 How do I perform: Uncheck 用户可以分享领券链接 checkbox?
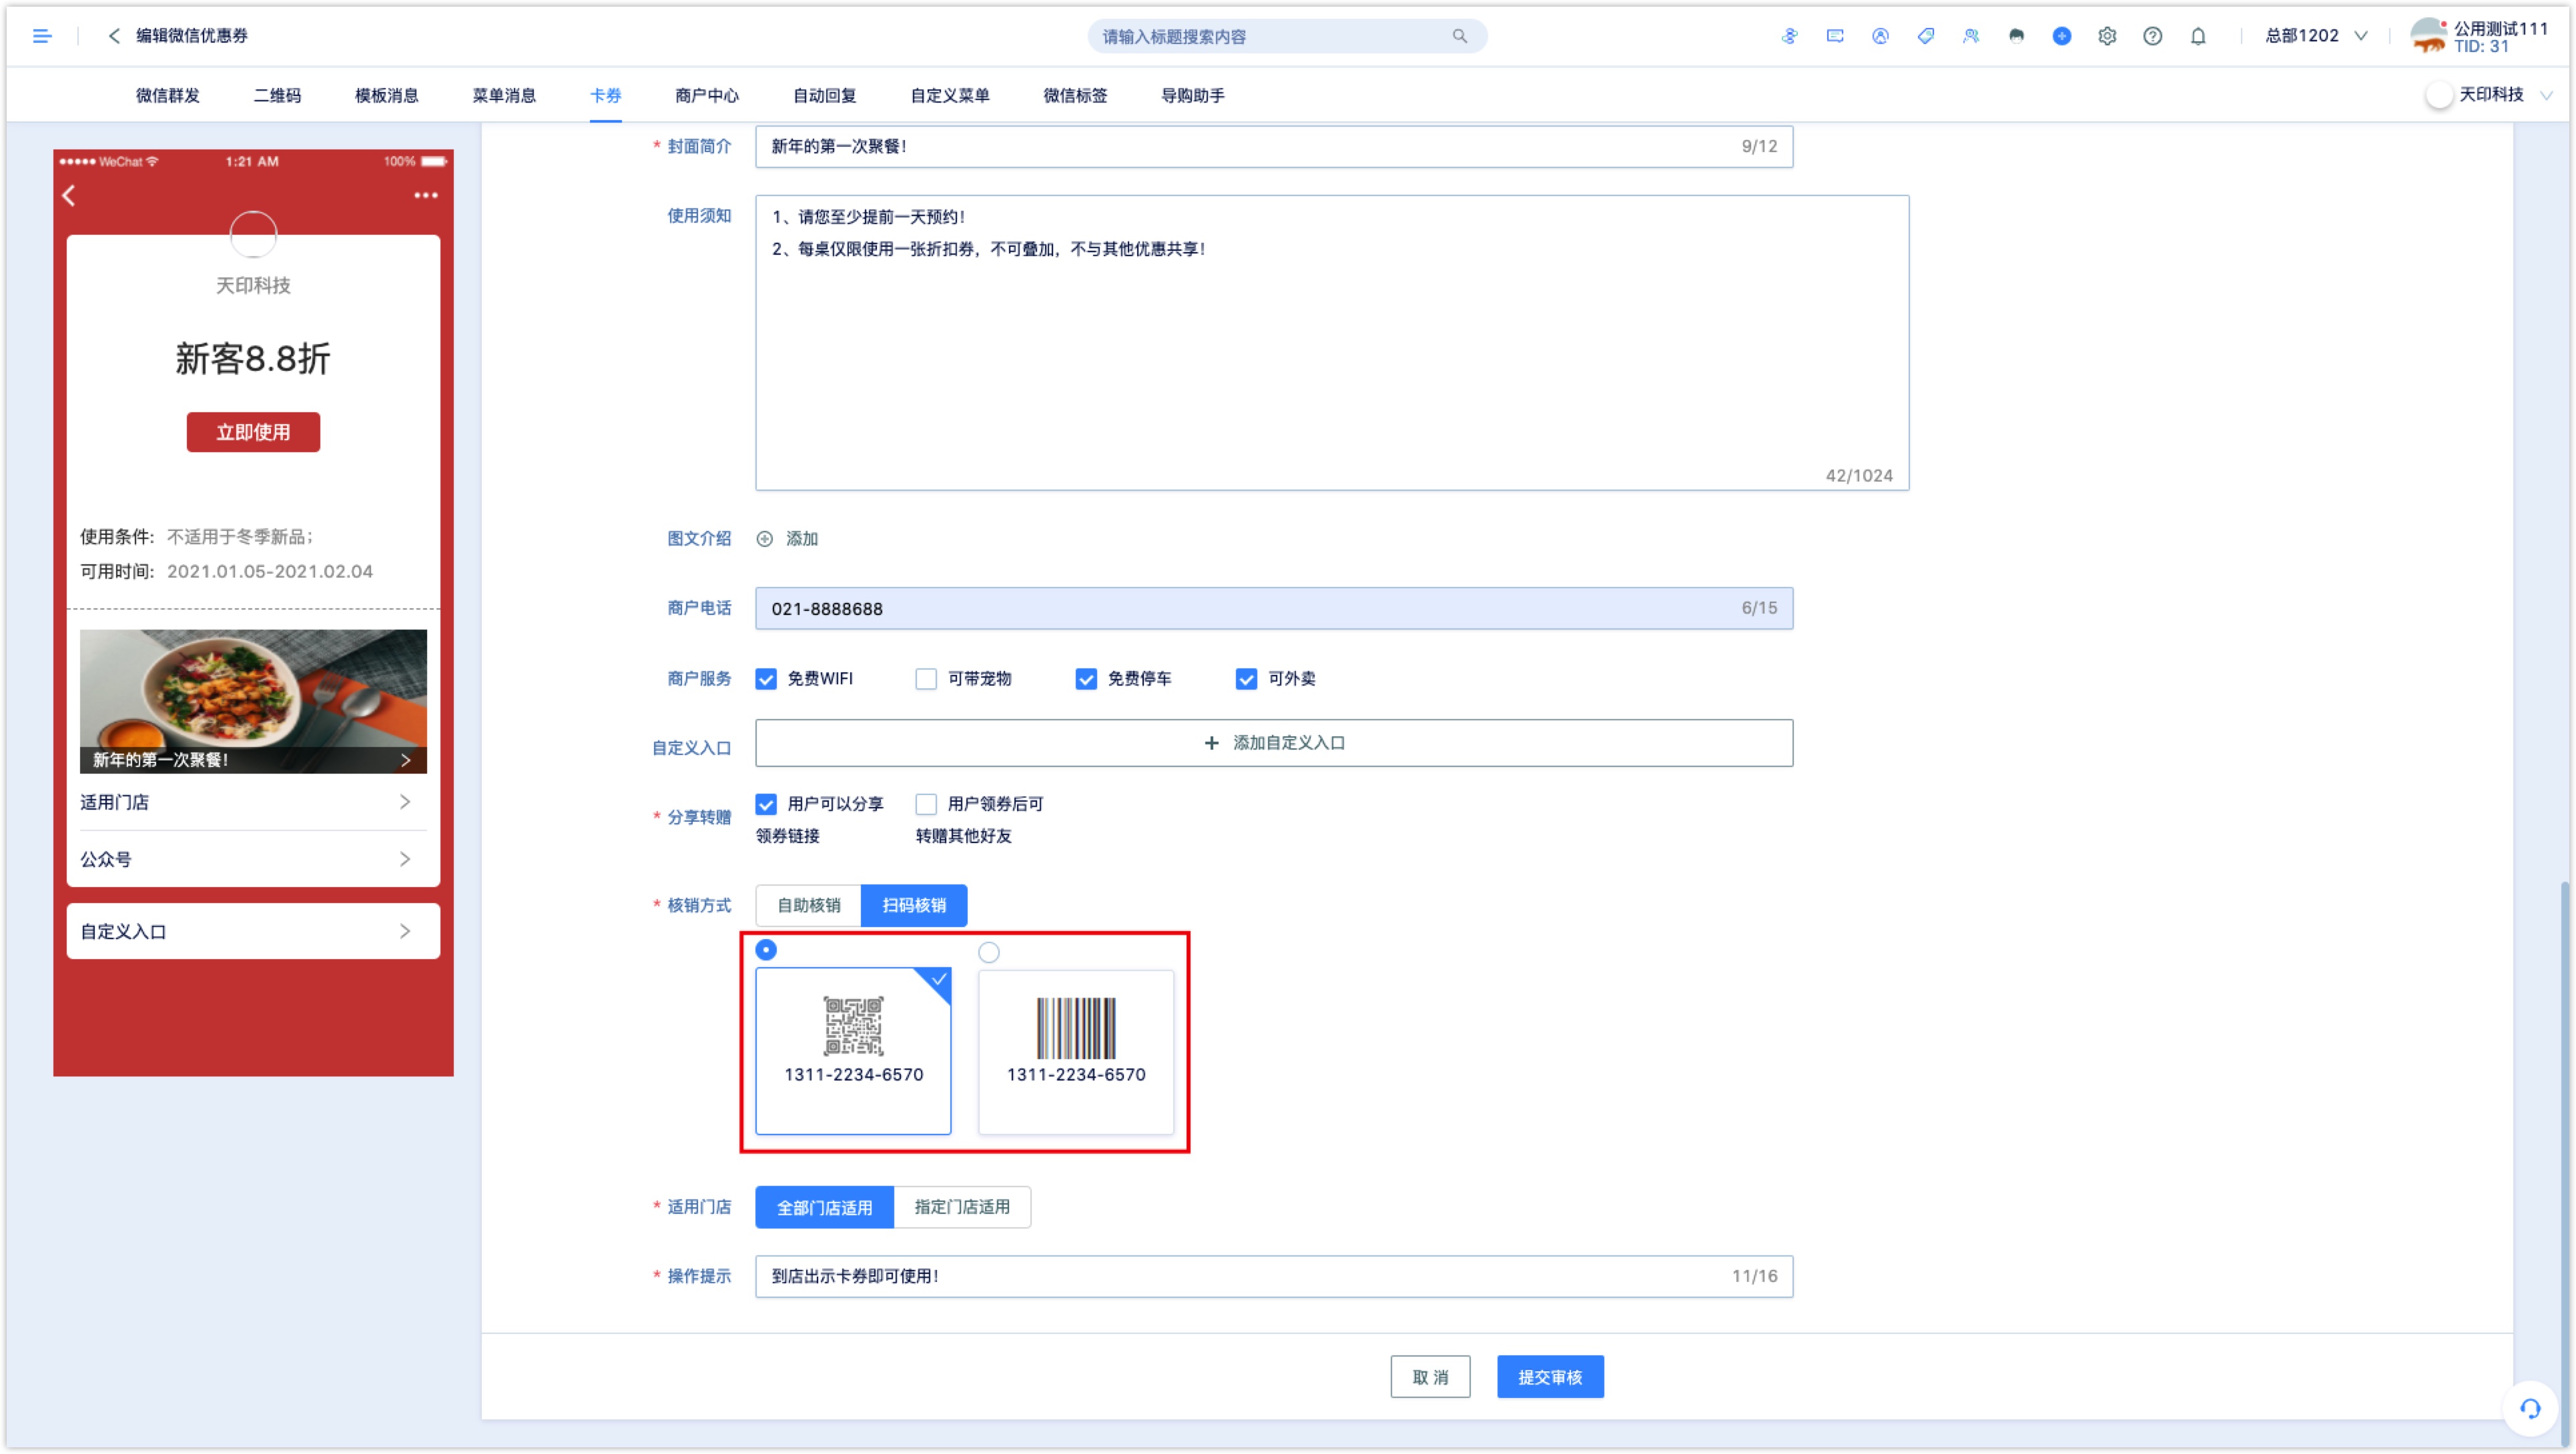click(766, 804)
